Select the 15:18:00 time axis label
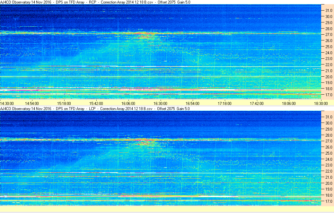Screen dimensions: 334x213 [x=64, y=103]
